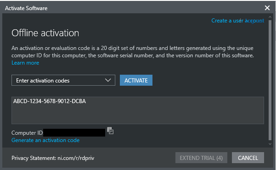This screenshot has width=276, height=170.
Task: Cancel the activation dialog
Action: pyautogui.click(x=248, y=158)
